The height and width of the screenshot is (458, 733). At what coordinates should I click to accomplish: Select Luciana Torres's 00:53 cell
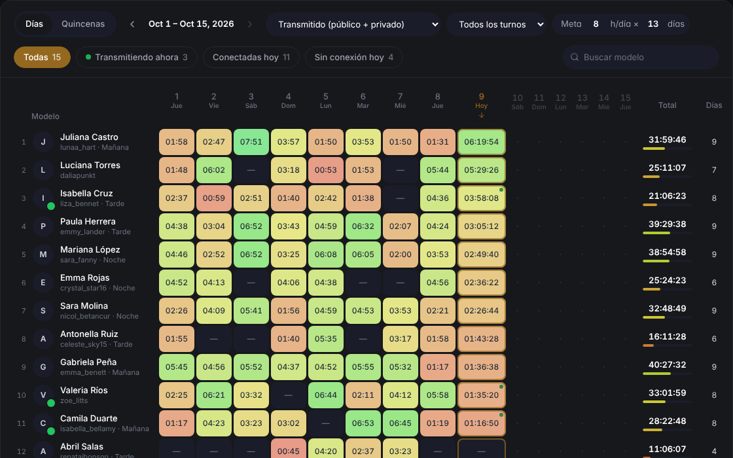[326, 170]
